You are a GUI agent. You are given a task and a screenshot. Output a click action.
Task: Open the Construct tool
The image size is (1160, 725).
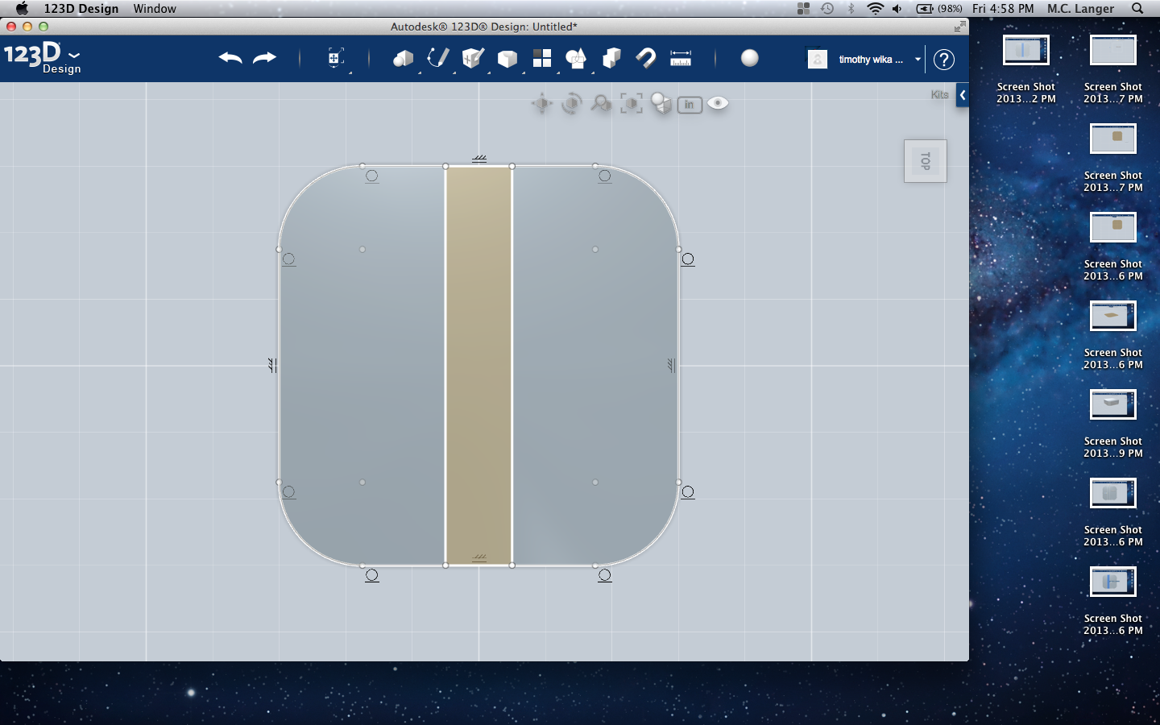[x=472, y=57]
